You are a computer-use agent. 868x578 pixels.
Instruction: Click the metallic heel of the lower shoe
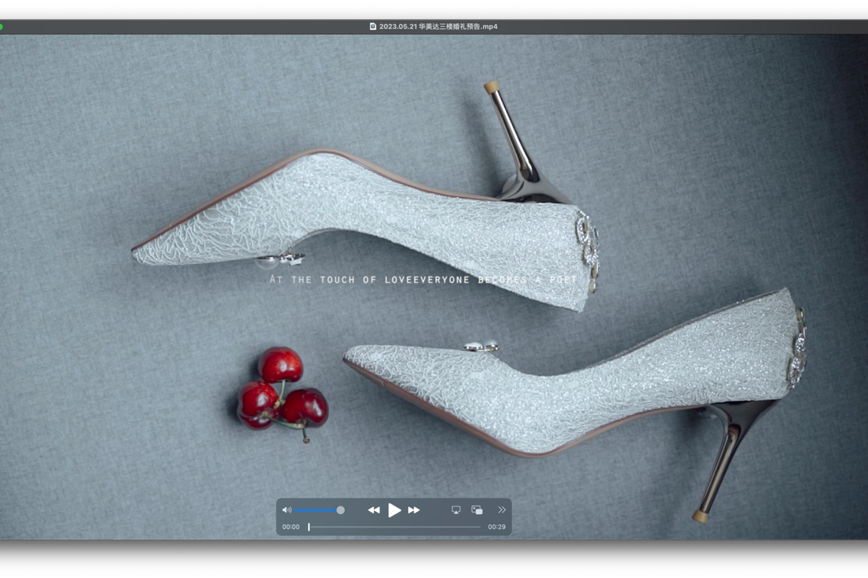pyautogui.click(x=724, y=458)
